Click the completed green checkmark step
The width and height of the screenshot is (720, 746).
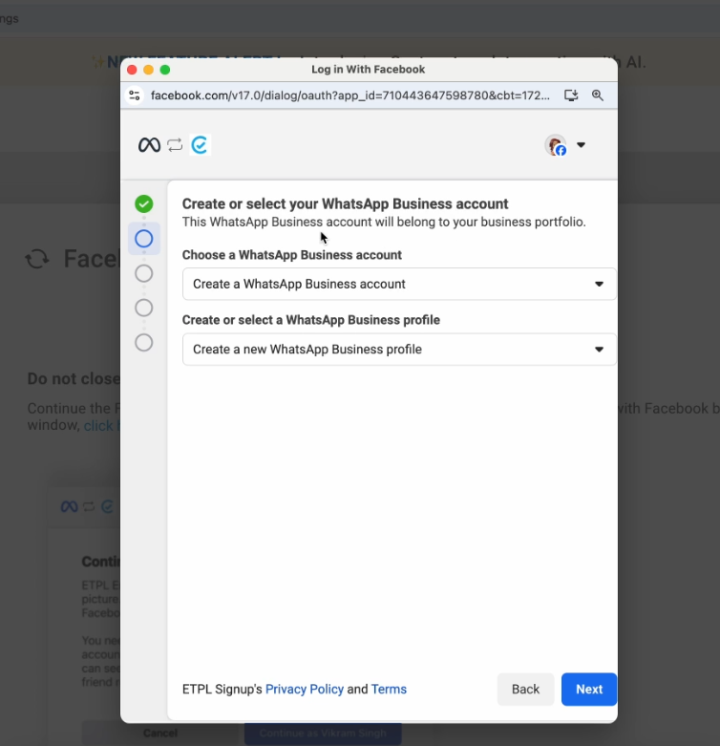click(x=143, y=203)
